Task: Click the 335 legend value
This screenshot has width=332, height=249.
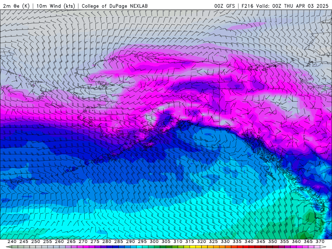Action: (237, 242)
